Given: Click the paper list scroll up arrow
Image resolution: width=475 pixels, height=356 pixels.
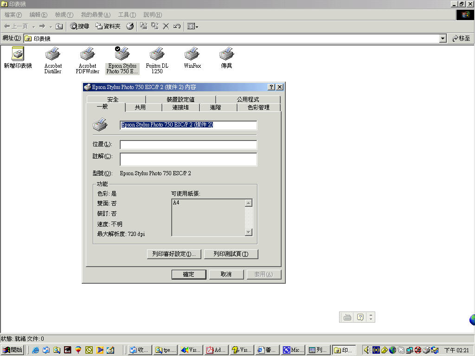Looking at the screenshot, I should (x=249, y=203).
